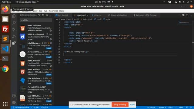Change encoding via UTF-8 status item
The height and width of the screenshot is (109, 194).
[x=170, y=107]
